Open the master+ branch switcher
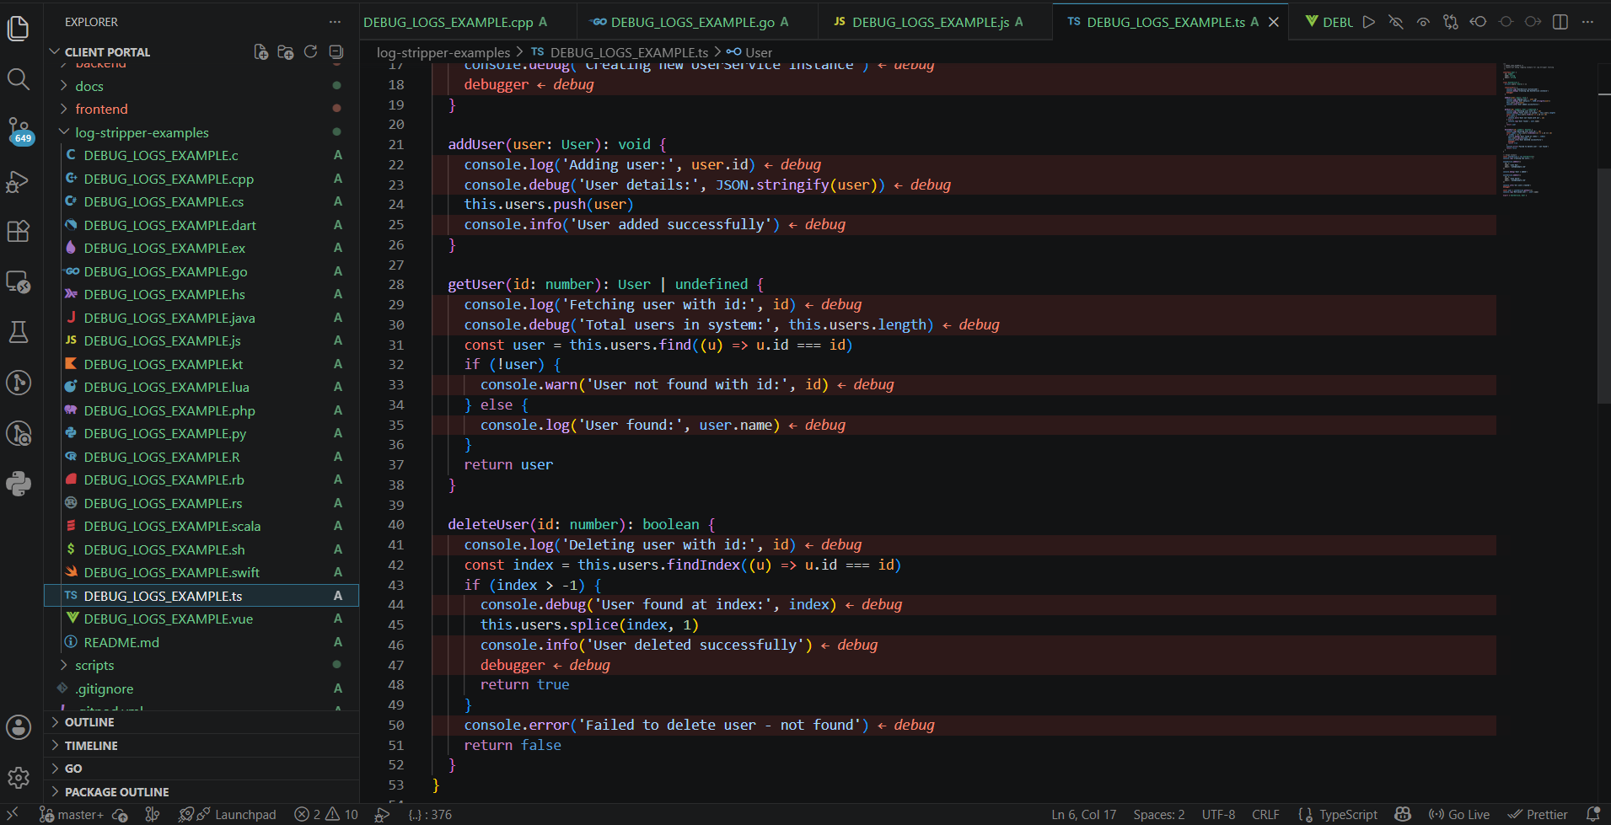 click(x=72, y=815)
